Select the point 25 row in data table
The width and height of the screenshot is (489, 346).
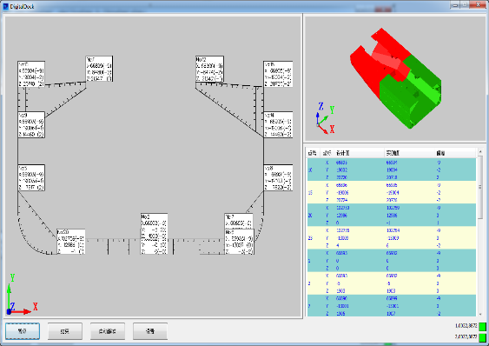(392, 237)
